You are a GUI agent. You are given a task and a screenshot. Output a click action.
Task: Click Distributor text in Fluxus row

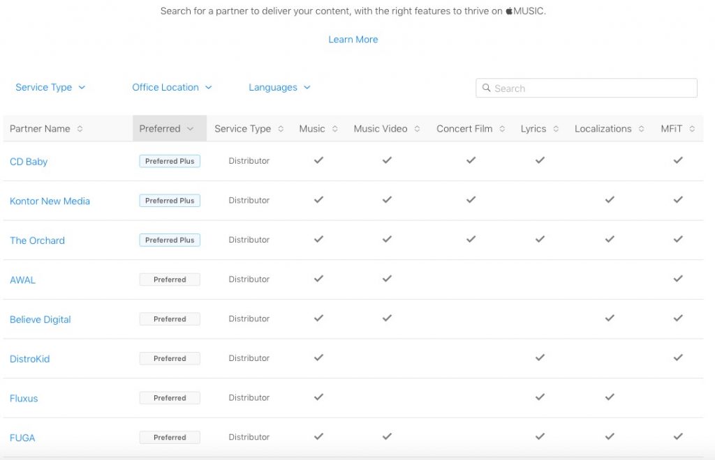(x=249, y=397)
